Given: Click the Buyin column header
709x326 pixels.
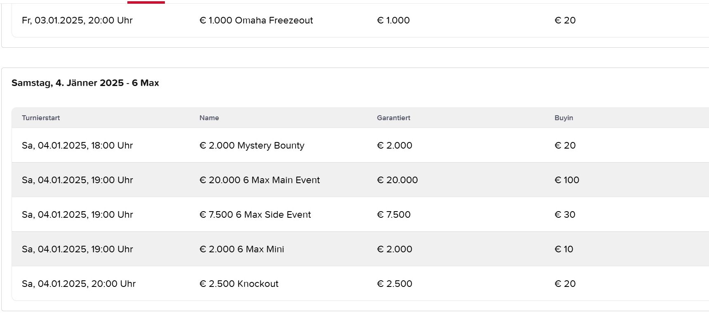Looking at the screenshot, I should 563,118.
